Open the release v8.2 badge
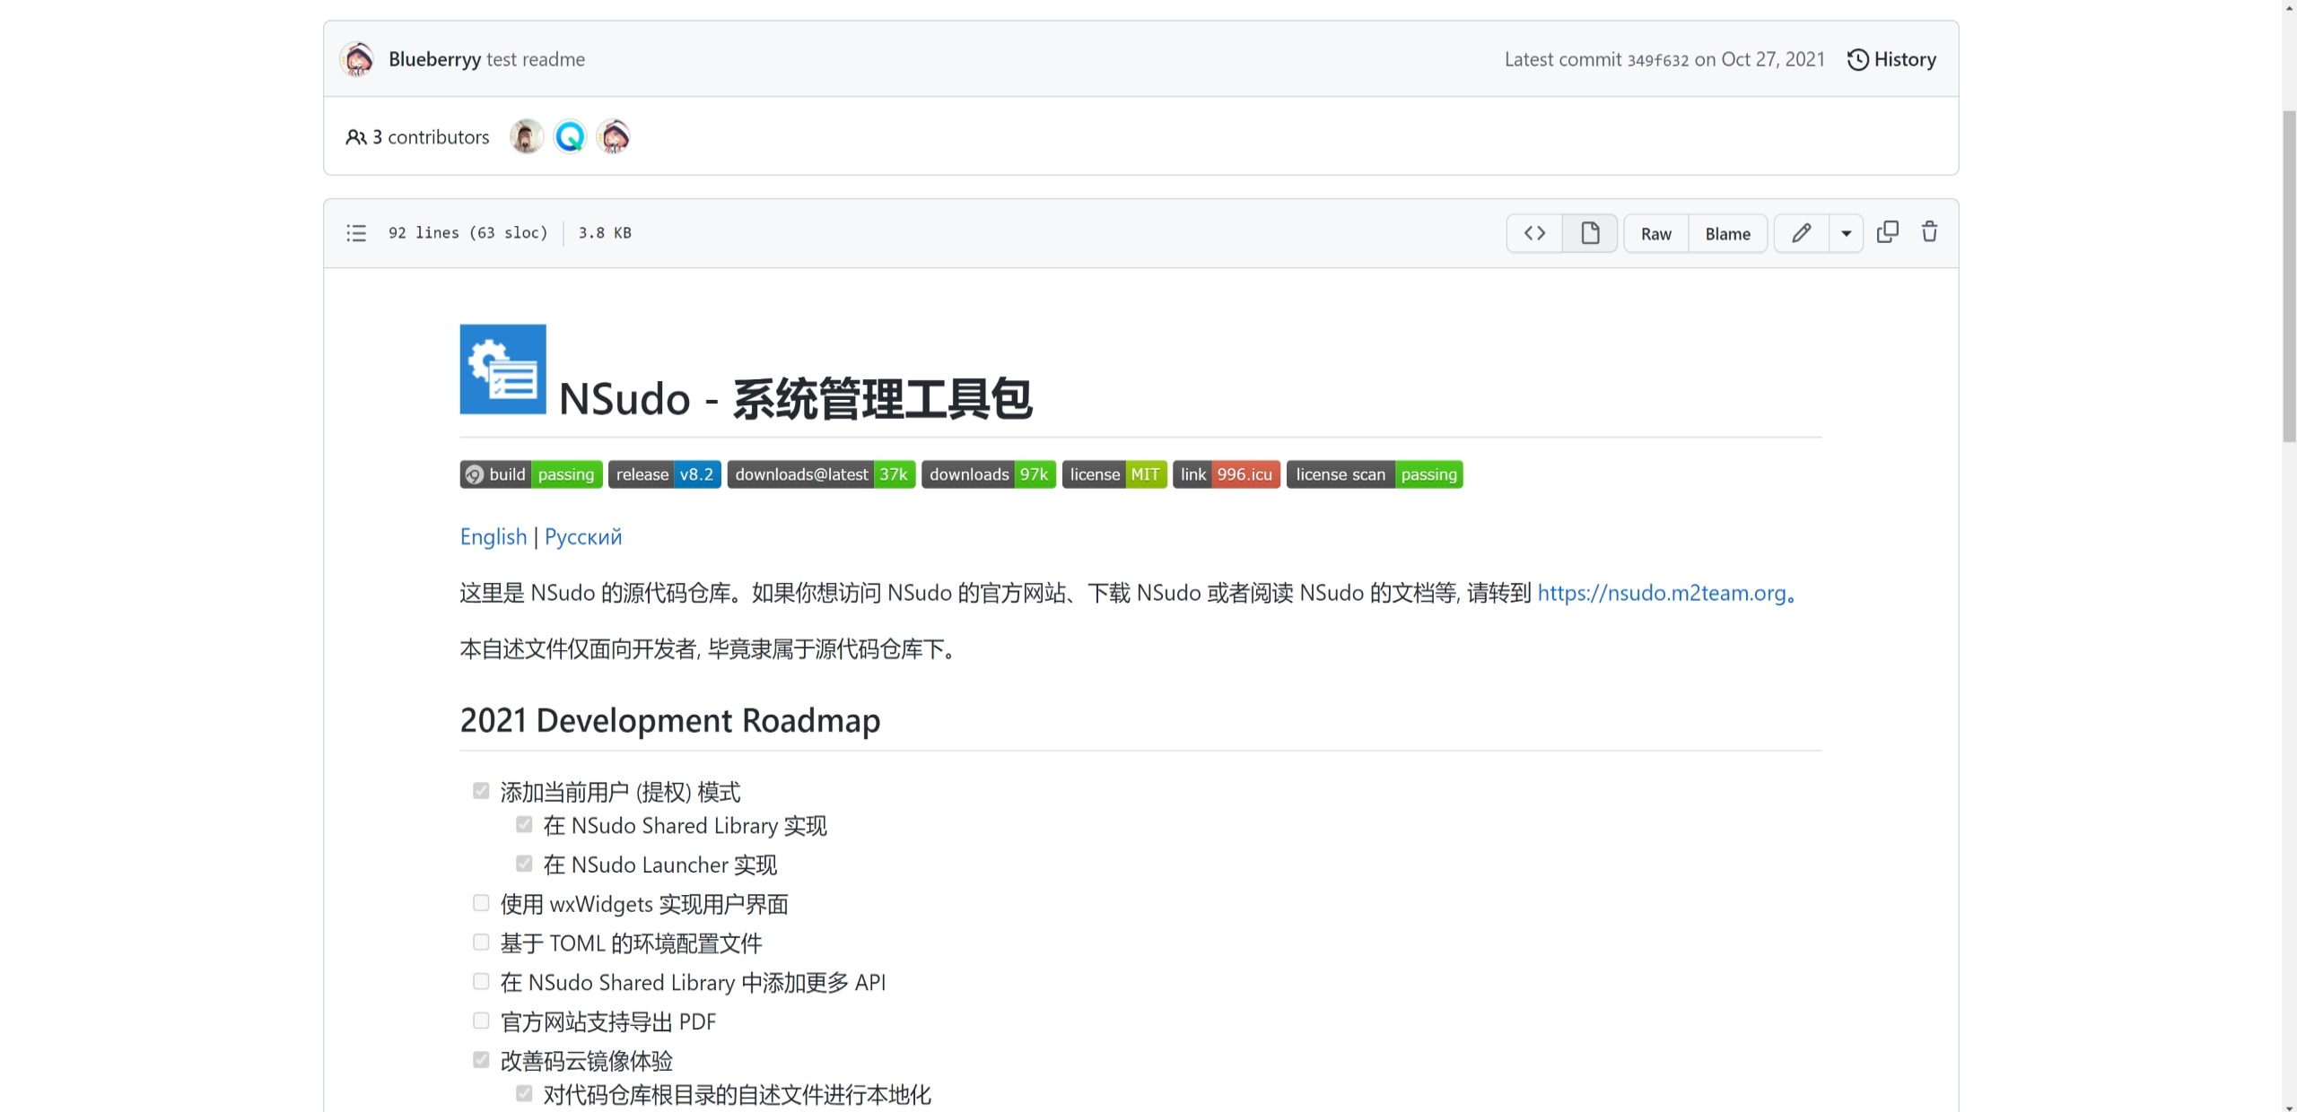2297x1112 pixels. tap(665, 474)
